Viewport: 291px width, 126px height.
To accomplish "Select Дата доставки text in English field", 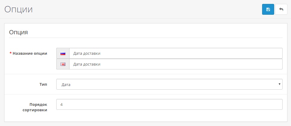I will coord(87,64).
